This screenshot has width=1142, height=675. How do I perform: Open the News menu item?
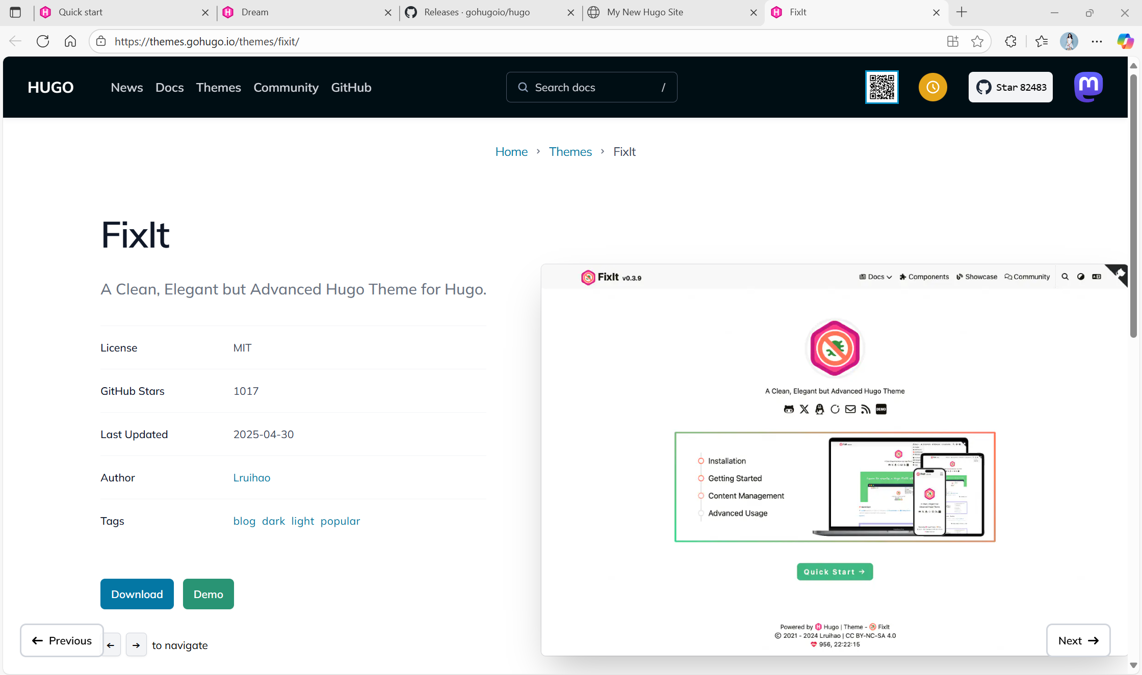click(x=127, y=88)
